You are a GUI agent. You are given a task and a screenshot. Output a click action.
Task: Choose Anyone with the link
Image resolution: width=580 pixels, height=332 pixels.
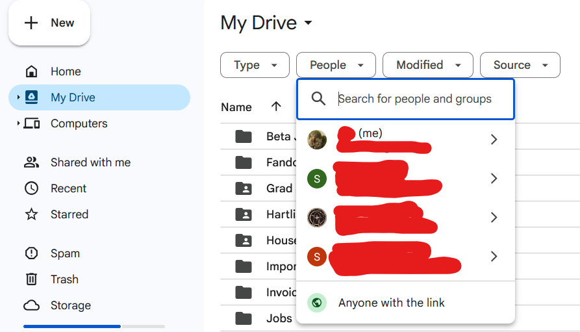(406, 303)
